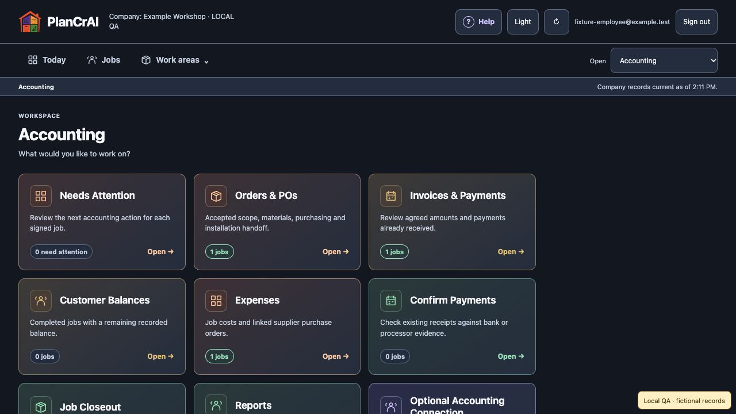Click the fixture-employee@example.test email text
This screenshot has height=414, width=736.
(622, 22)
